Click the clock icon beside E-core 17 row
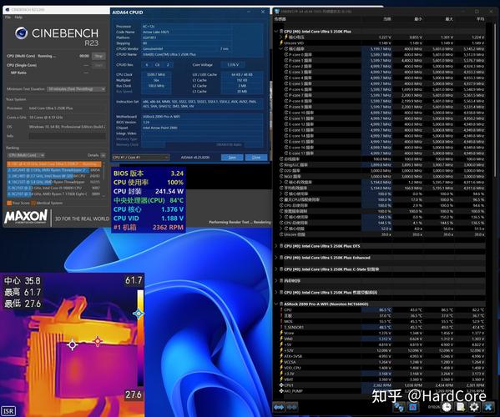The width and height of the screenshot is (500, 417). tap(286, 153)
